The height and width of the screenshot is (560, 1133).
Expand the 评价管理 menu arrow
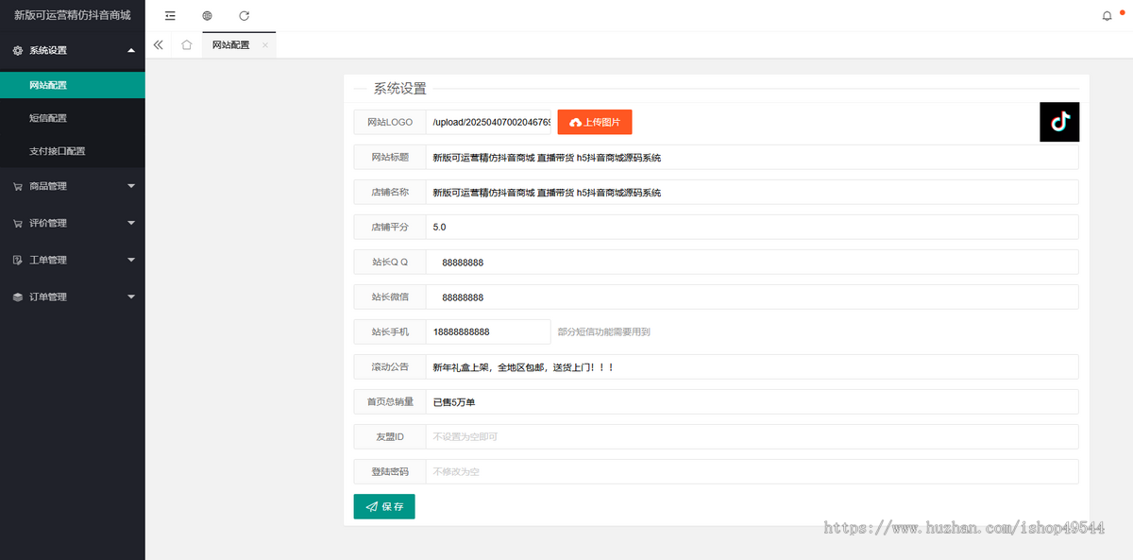(x=131, y=223)
